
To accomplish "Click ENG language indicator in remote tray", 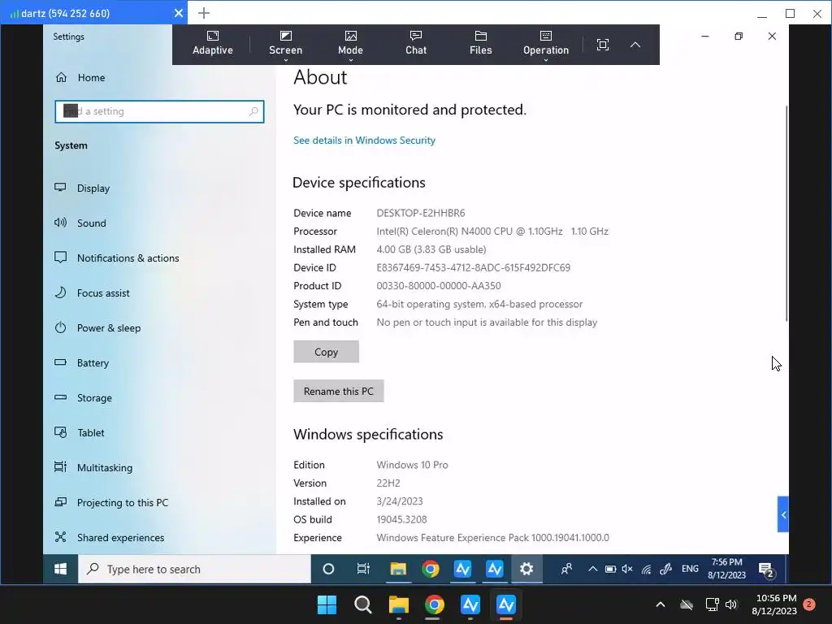I will click(x=690, y=569).
